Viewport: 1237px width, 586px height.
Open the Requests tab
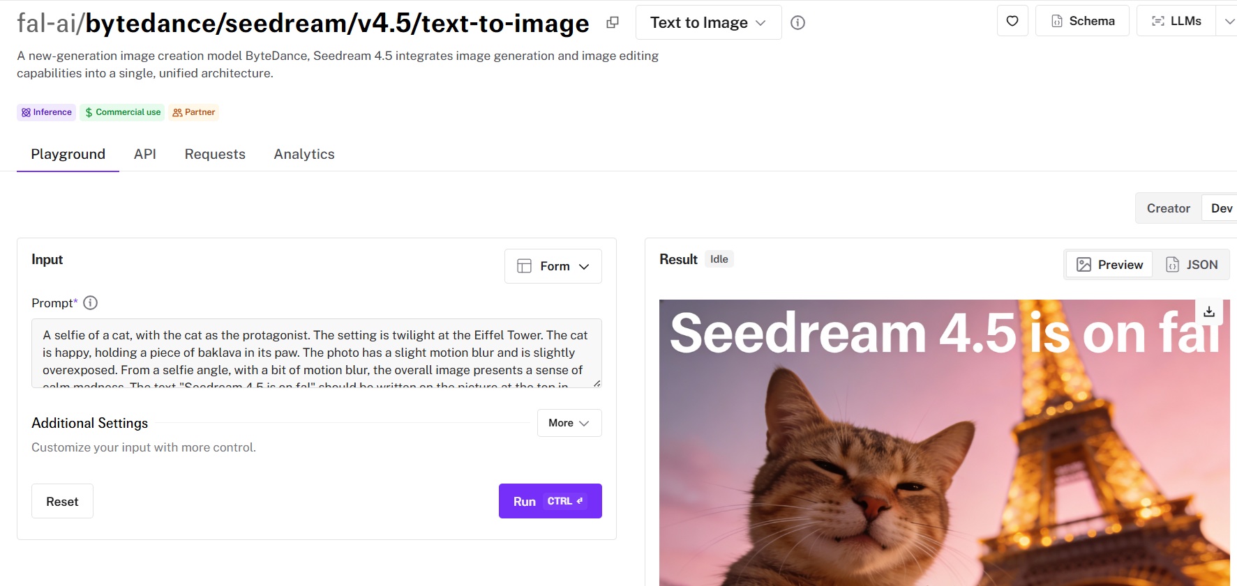click(215, 154)
